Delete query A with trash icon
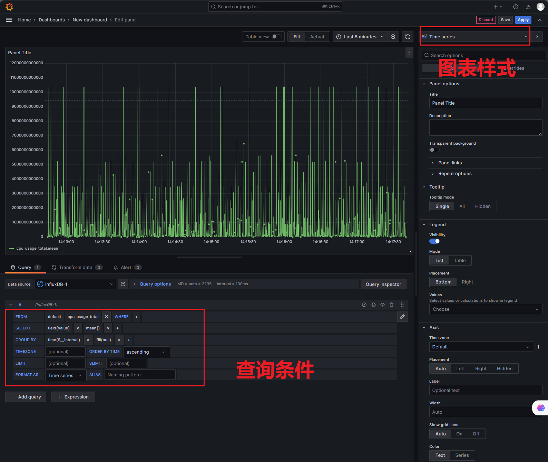The height and width of the screenshot is (462, 548). 391,305
